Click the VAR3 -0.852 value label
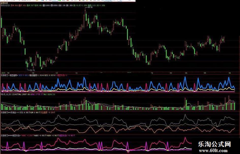Viewport: 240px width, 154px height. pyautogui.click(x=39, y=135)
